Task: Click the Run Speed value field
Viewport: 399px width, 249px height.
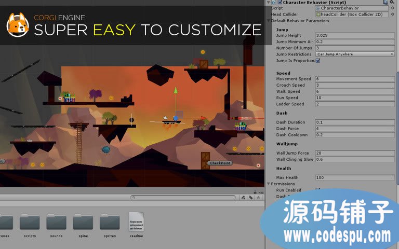Action: pyautogui.click(x=355, y=98)
